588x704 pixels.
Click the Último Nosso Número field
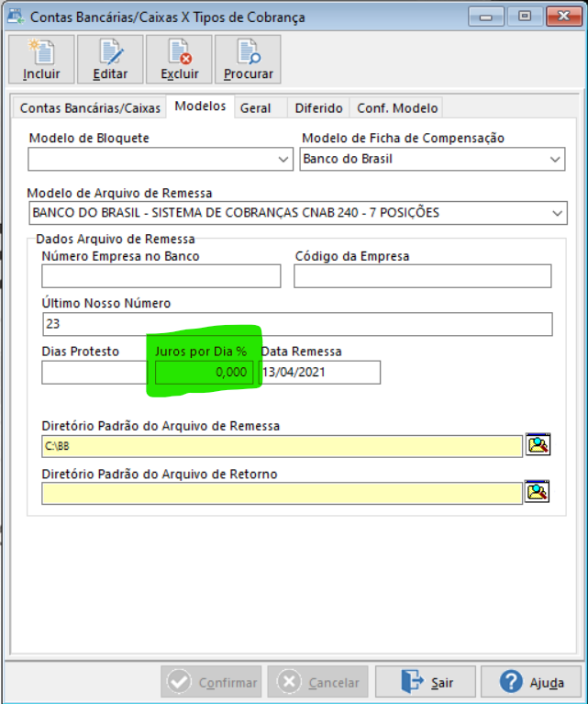(x=297, y=324)
